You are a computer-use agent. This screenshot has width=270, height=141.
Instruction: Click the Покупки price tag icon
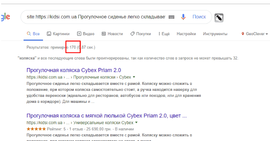(x=132, y=34)
